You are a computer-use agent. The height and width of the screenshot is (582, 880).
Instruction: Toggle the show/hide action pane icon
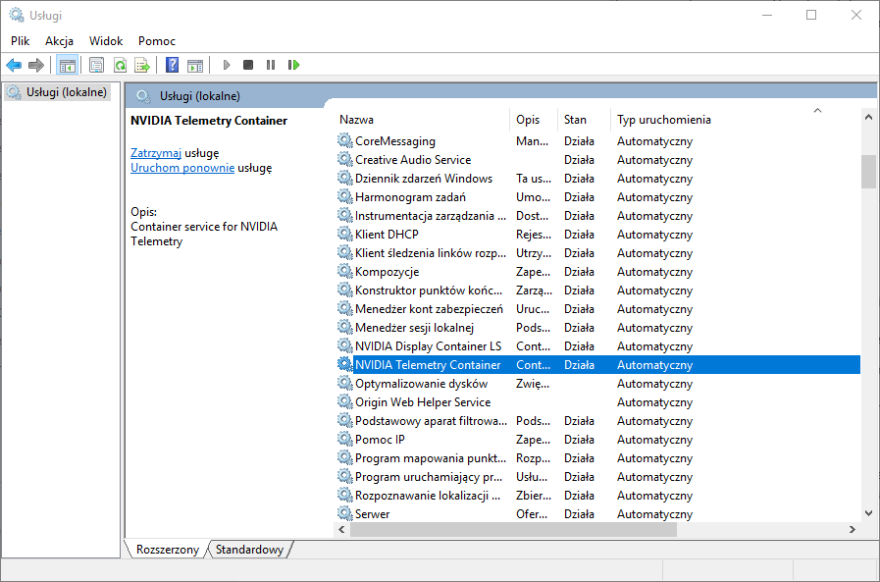click(x=195, y=65)
